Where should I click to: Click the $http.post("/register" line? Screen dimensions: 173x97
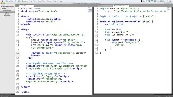click(x=126, y=43)
